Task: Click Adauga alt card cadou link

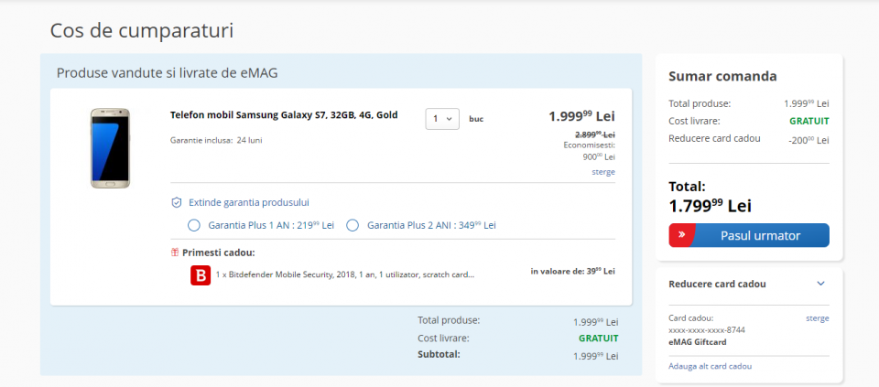Action: point(710,366)
